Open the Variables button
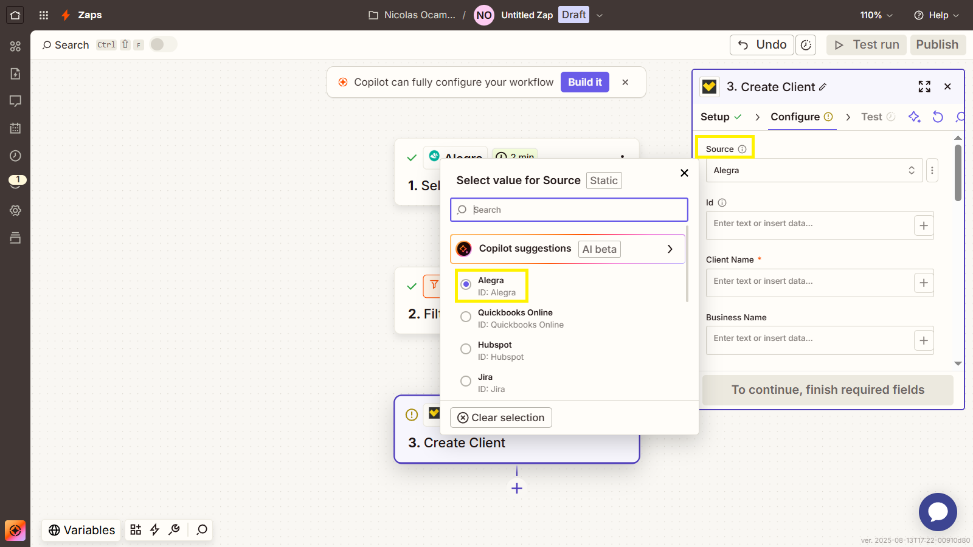 [x=81, y=530]
